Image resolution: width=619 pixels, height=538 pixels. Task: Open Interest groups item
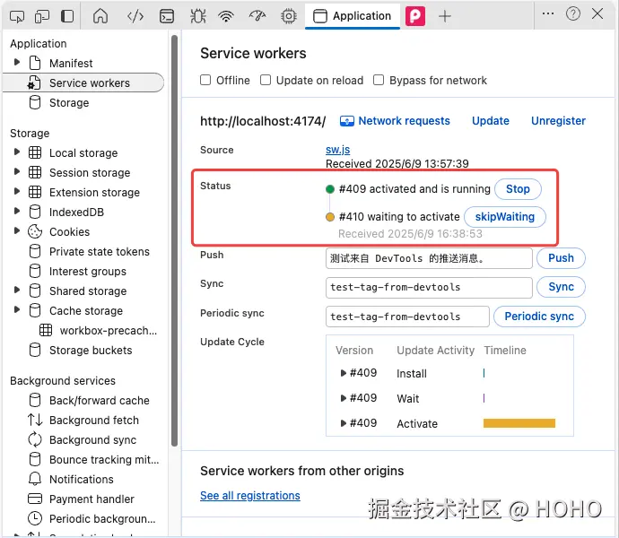(x=88, y=271)
